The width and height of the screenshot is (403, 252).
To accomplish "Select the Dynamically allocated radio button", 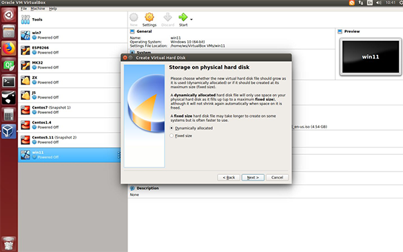I will tap(172, 128).
